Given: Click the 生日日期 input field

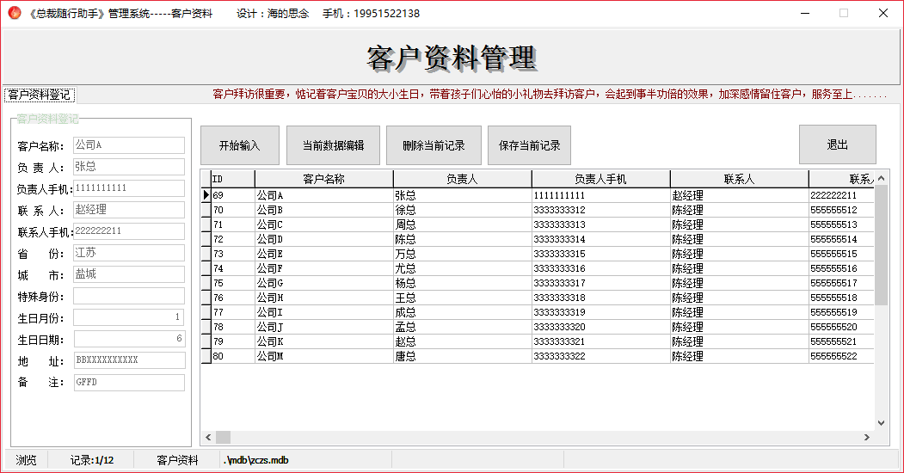Looking at the screenshot, I should point(128,339).
